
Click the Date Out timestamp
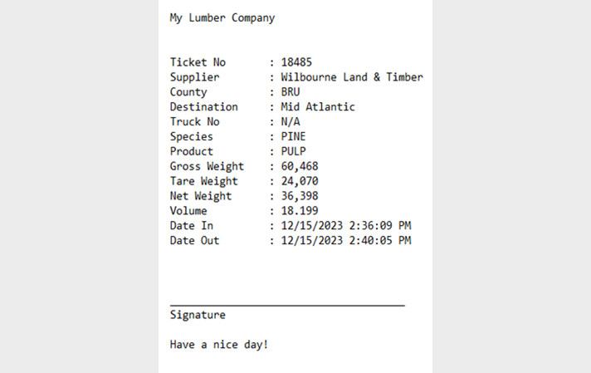346,241
